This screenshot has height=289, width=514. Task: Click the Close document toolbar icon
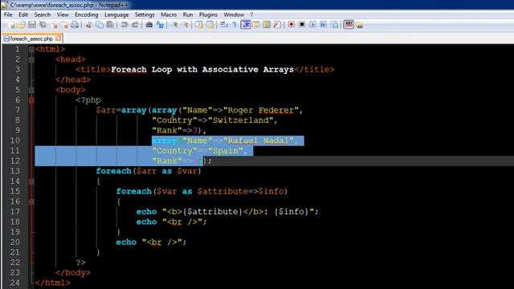[54, 25]
